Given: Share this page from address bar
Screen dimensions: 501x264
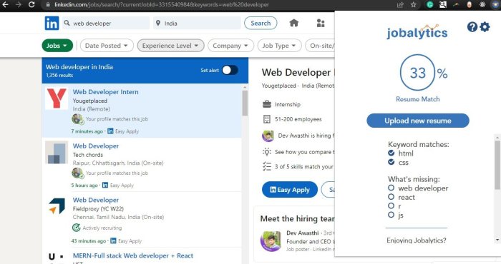Looking at the screenshot, I should 400,5.
